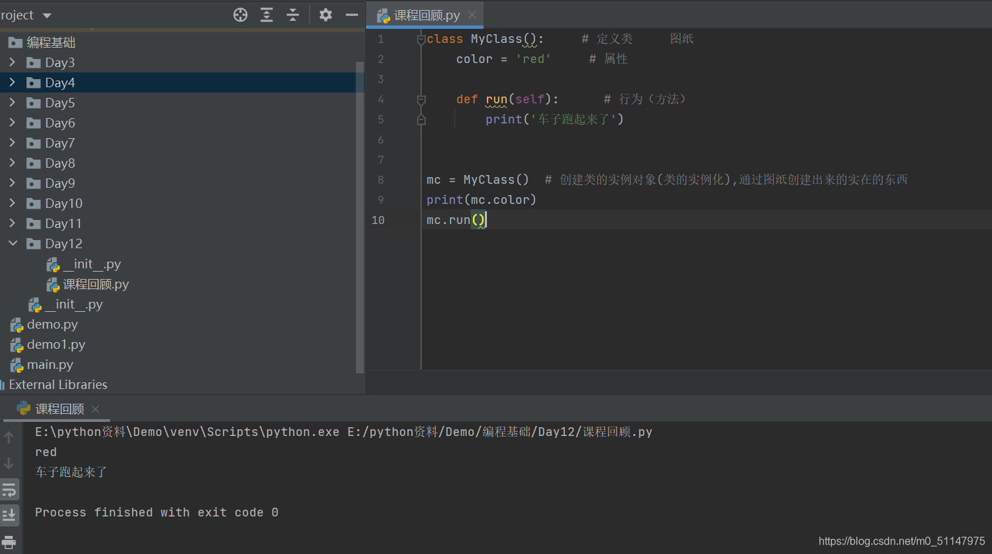Click line number 10 in gutter
The image size is (992, 554).
click(378, 220)
